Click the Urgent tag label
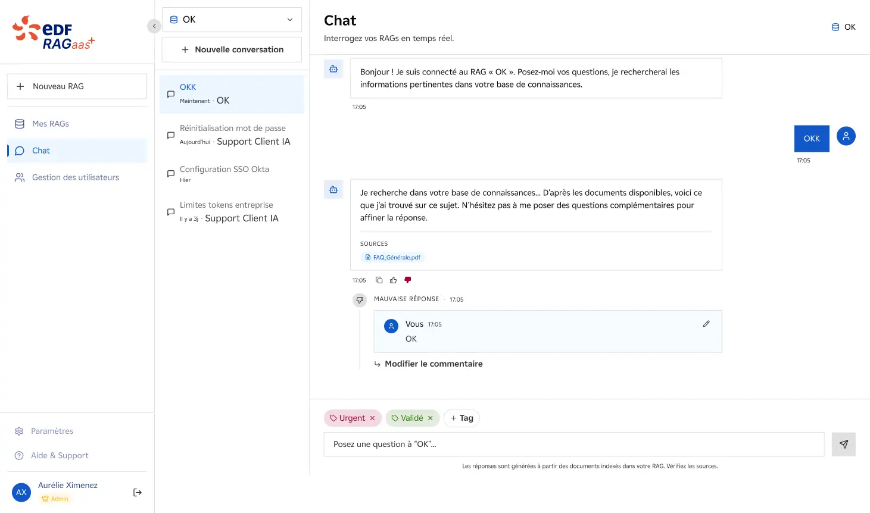 [352, 418]
